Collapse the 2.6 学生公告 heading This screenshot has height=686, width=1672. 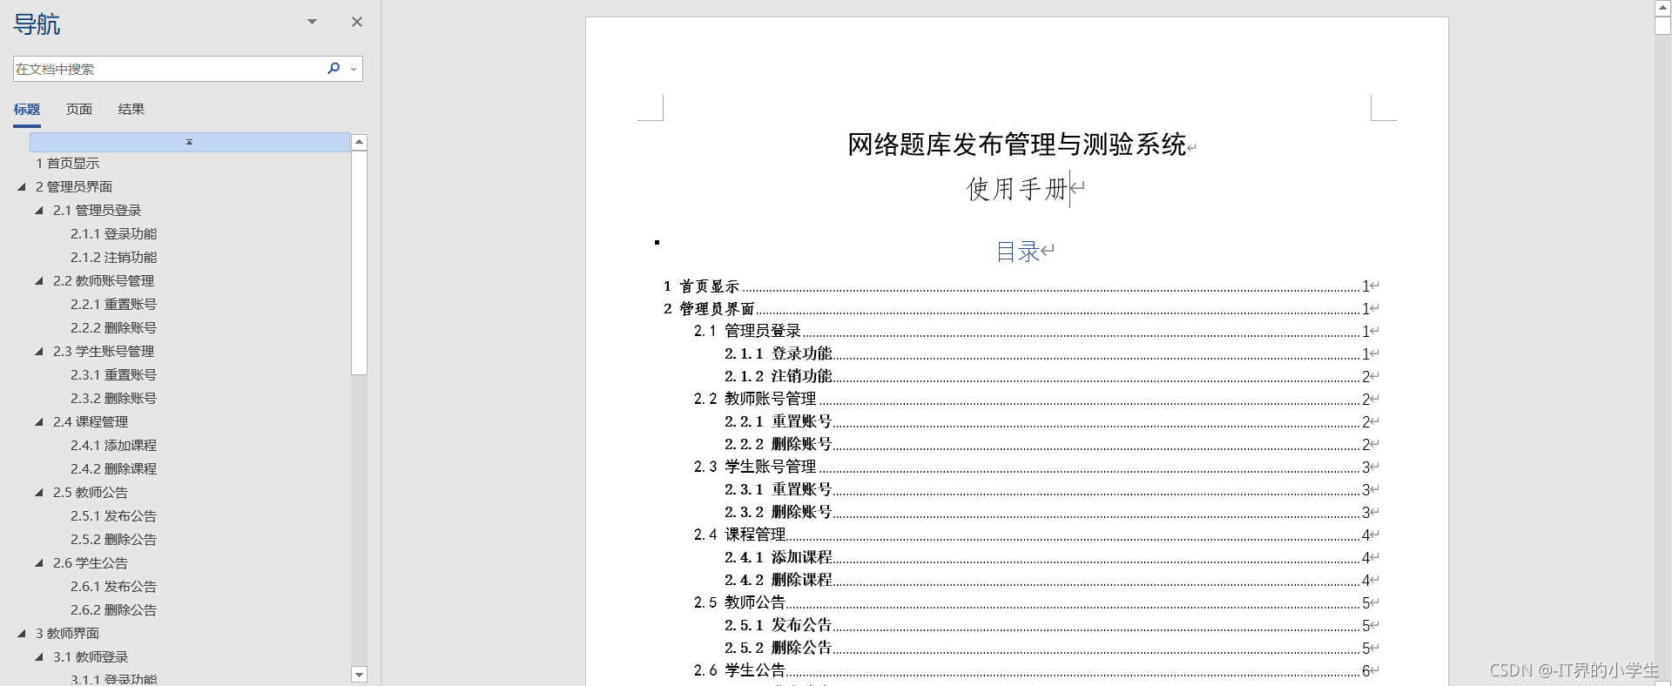coord(39,562)
